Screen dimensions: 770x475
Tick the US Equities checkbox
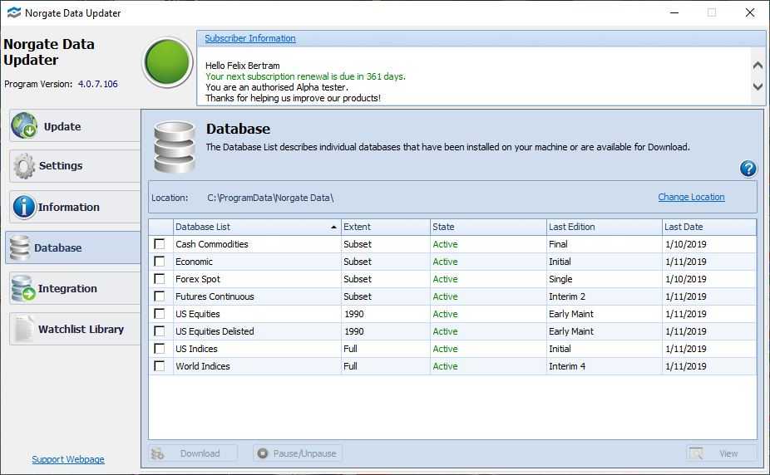[x=160, y=314]
